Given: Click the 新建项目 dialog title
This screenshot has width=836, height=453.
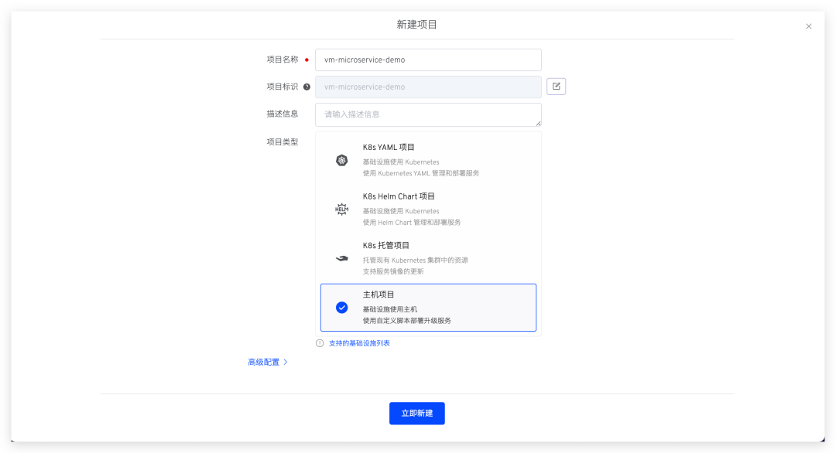Looking at the screenshot, I should click(x=417, y=25).
